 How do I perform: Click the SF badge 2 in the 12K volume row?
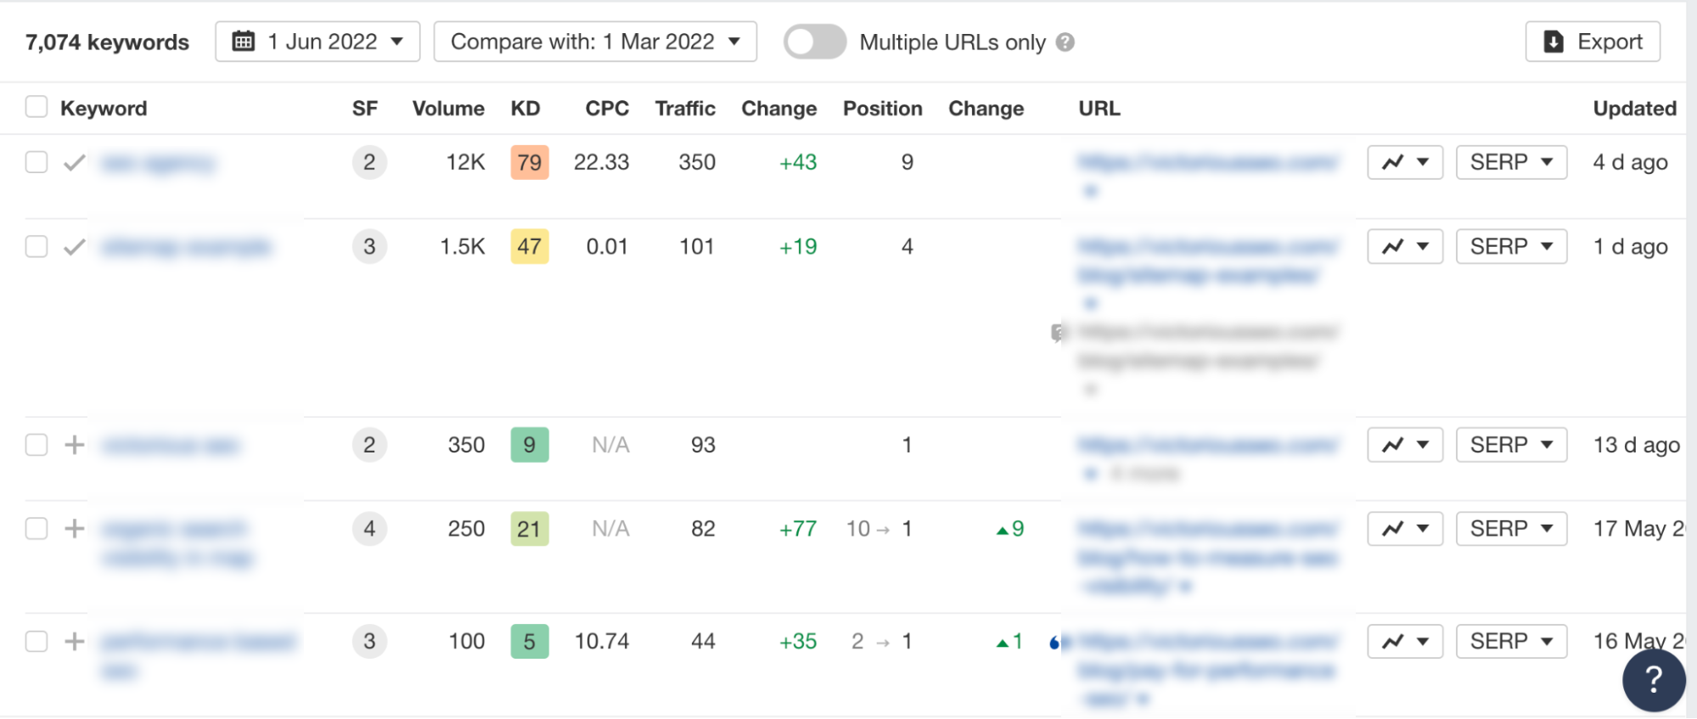coord(369,162)
